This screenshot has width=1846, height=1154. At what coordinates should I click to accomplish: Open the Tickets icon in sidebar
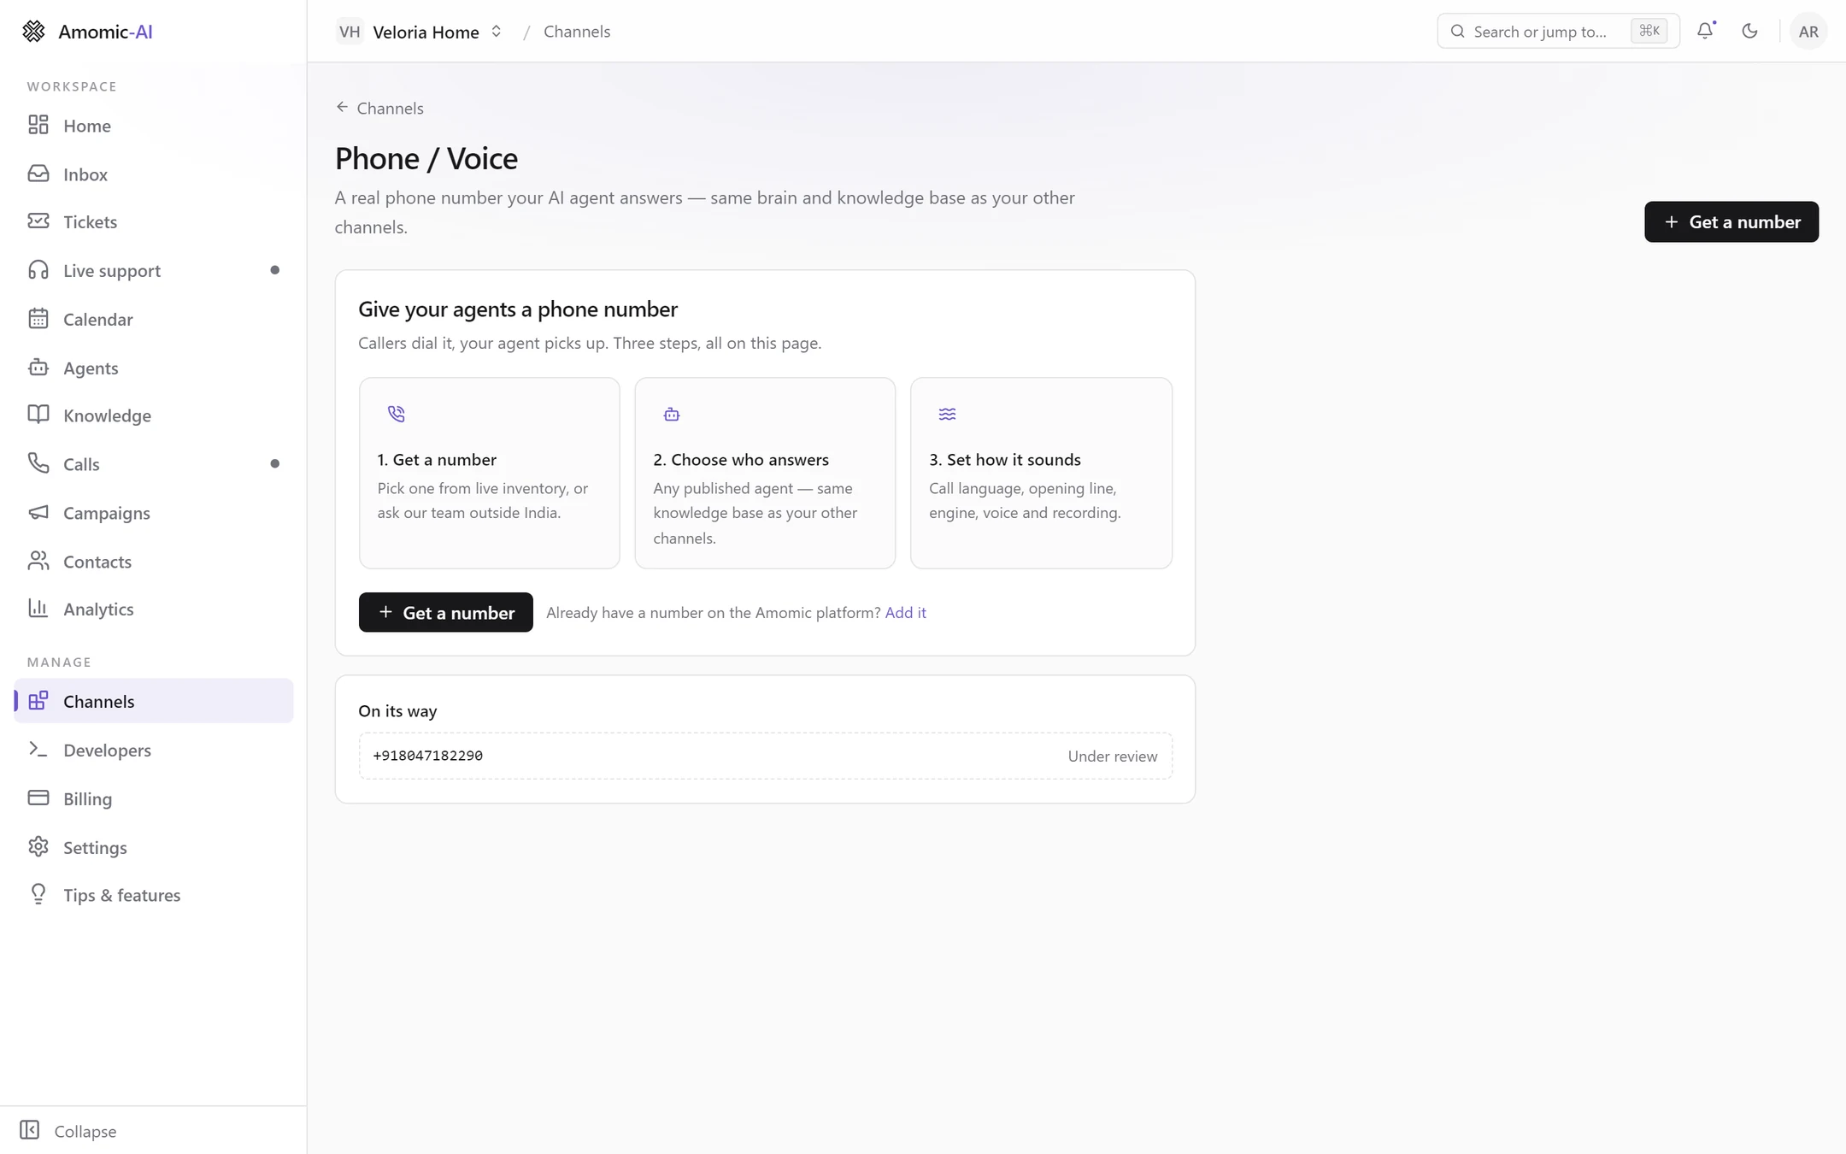pos(38,221)
